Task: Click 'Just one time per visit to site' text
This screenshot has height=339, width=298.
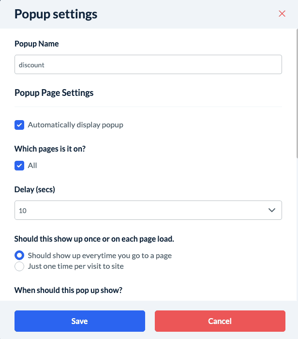Action: coord(76,266)
